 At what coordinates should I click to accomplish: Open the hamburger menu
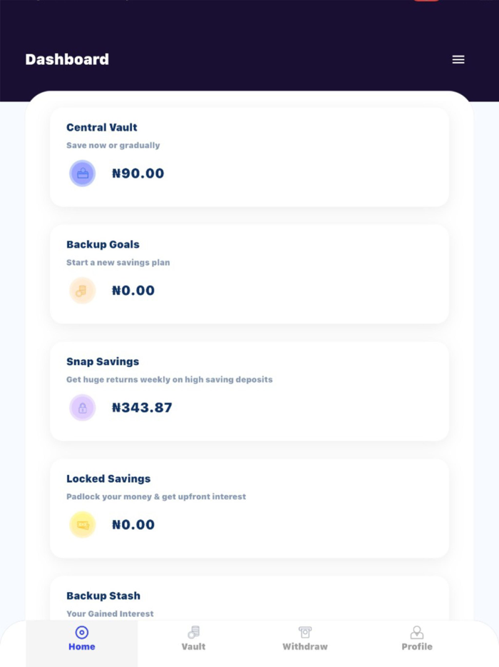tap(458, 59)
